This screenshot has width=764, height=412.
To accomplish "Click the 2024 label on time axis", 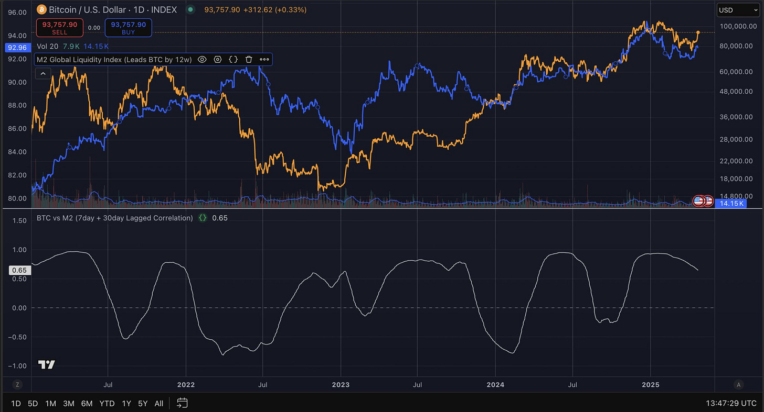I will (x=495, y=385).
